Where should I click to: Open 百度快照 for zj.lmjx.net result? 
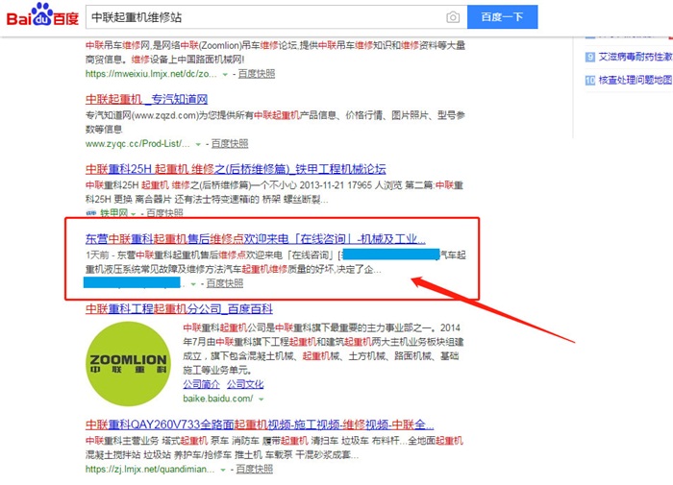click(x=255, y=469)
